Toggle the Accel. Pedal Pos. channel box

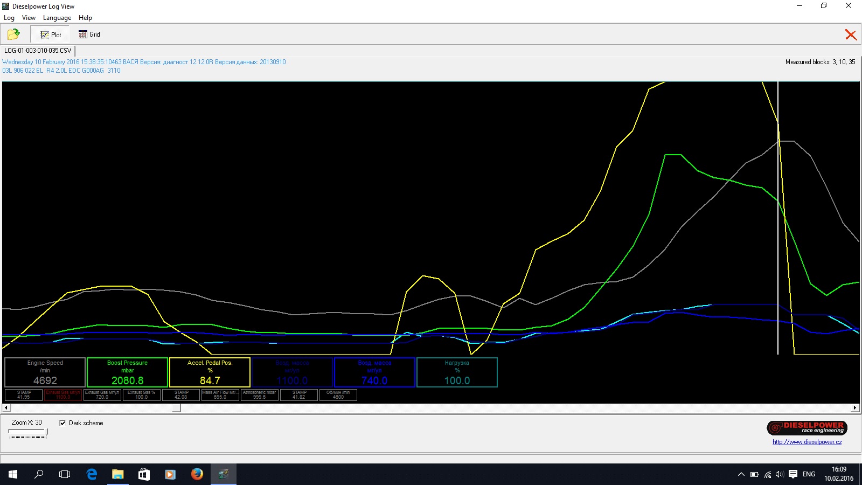[x=210, y=372]
